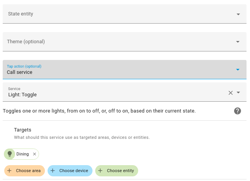Open the Service list dropdown arrow
Viewport: 250px width, 181px height.
[x=238, y=92]
